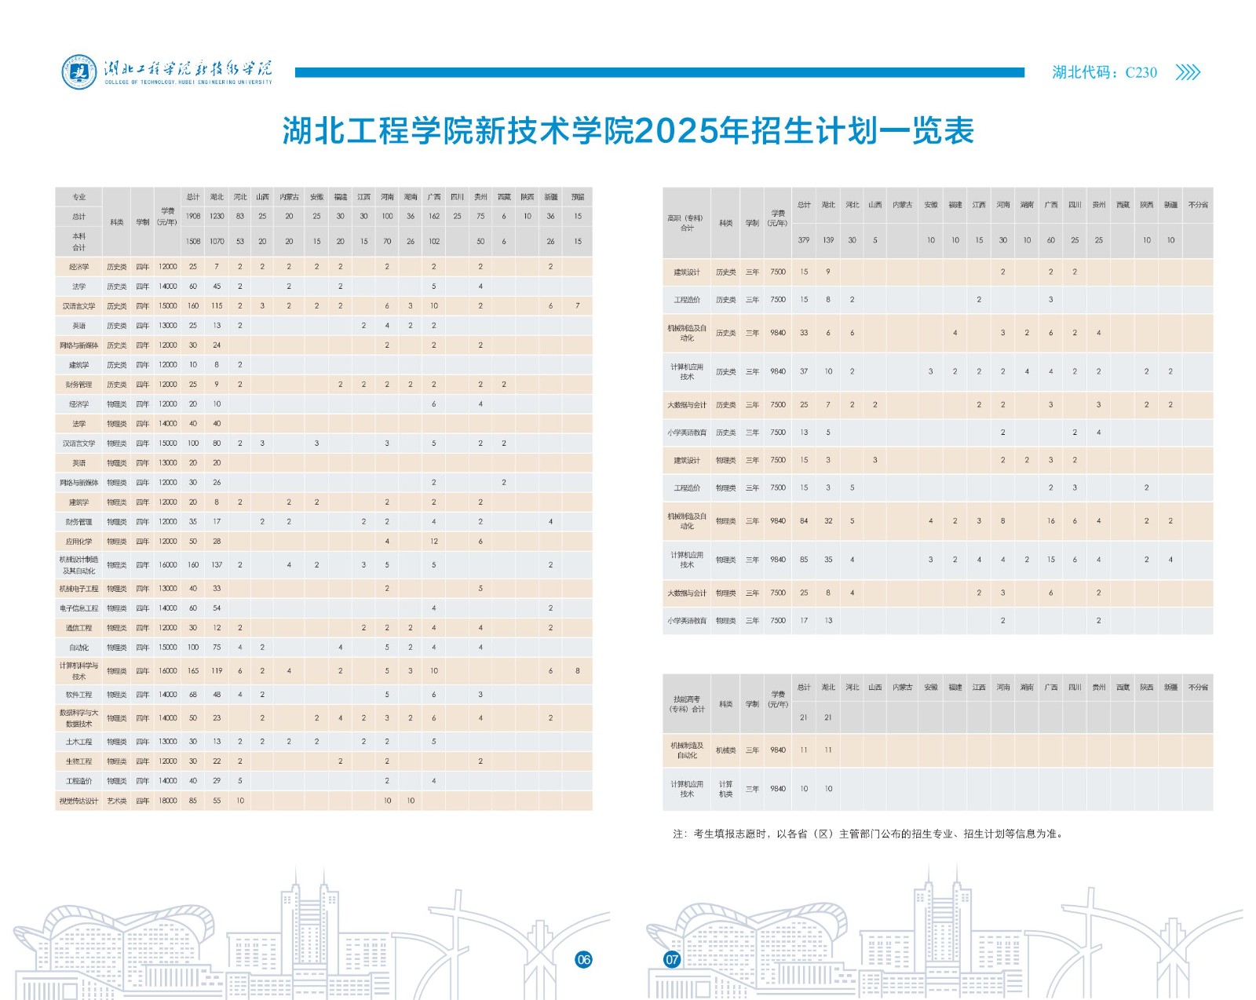The height and width of the screenshot is (1000, 1256).
Task: Click the 数据科学与大数据技术 major name
Action: [x=79, y=718]
